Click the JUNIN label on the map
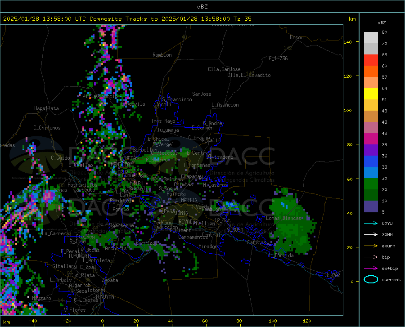The image size is (405, 327). [x=182, y=213]
